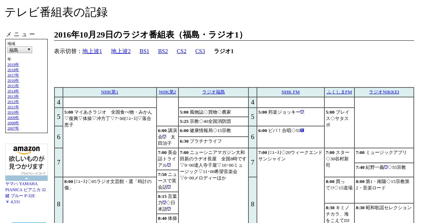Viewport: 424px width, 223px height.
Task: Open 2012年 in the menu
Action: [x=13, y=102]
